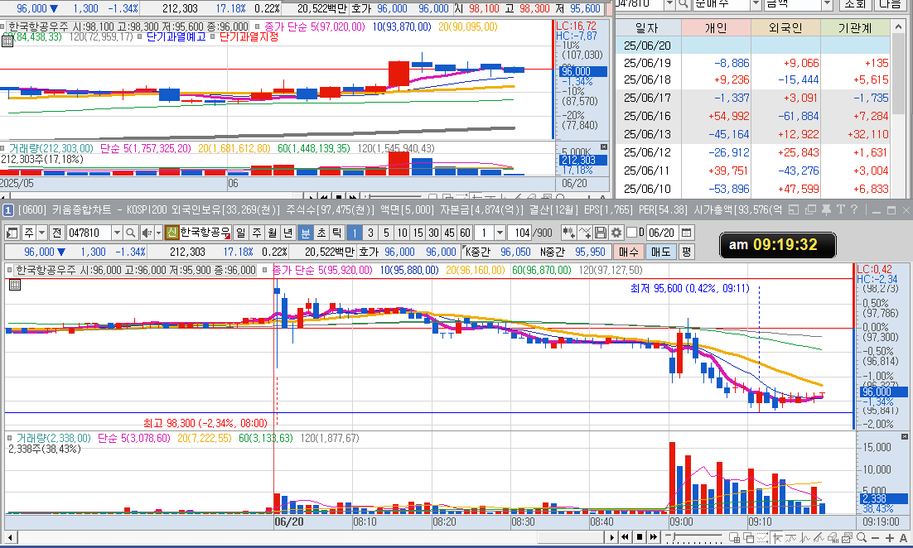Click the 매수 buy button
The height and width of the screenshot is (548, 913).
(628, 252)
